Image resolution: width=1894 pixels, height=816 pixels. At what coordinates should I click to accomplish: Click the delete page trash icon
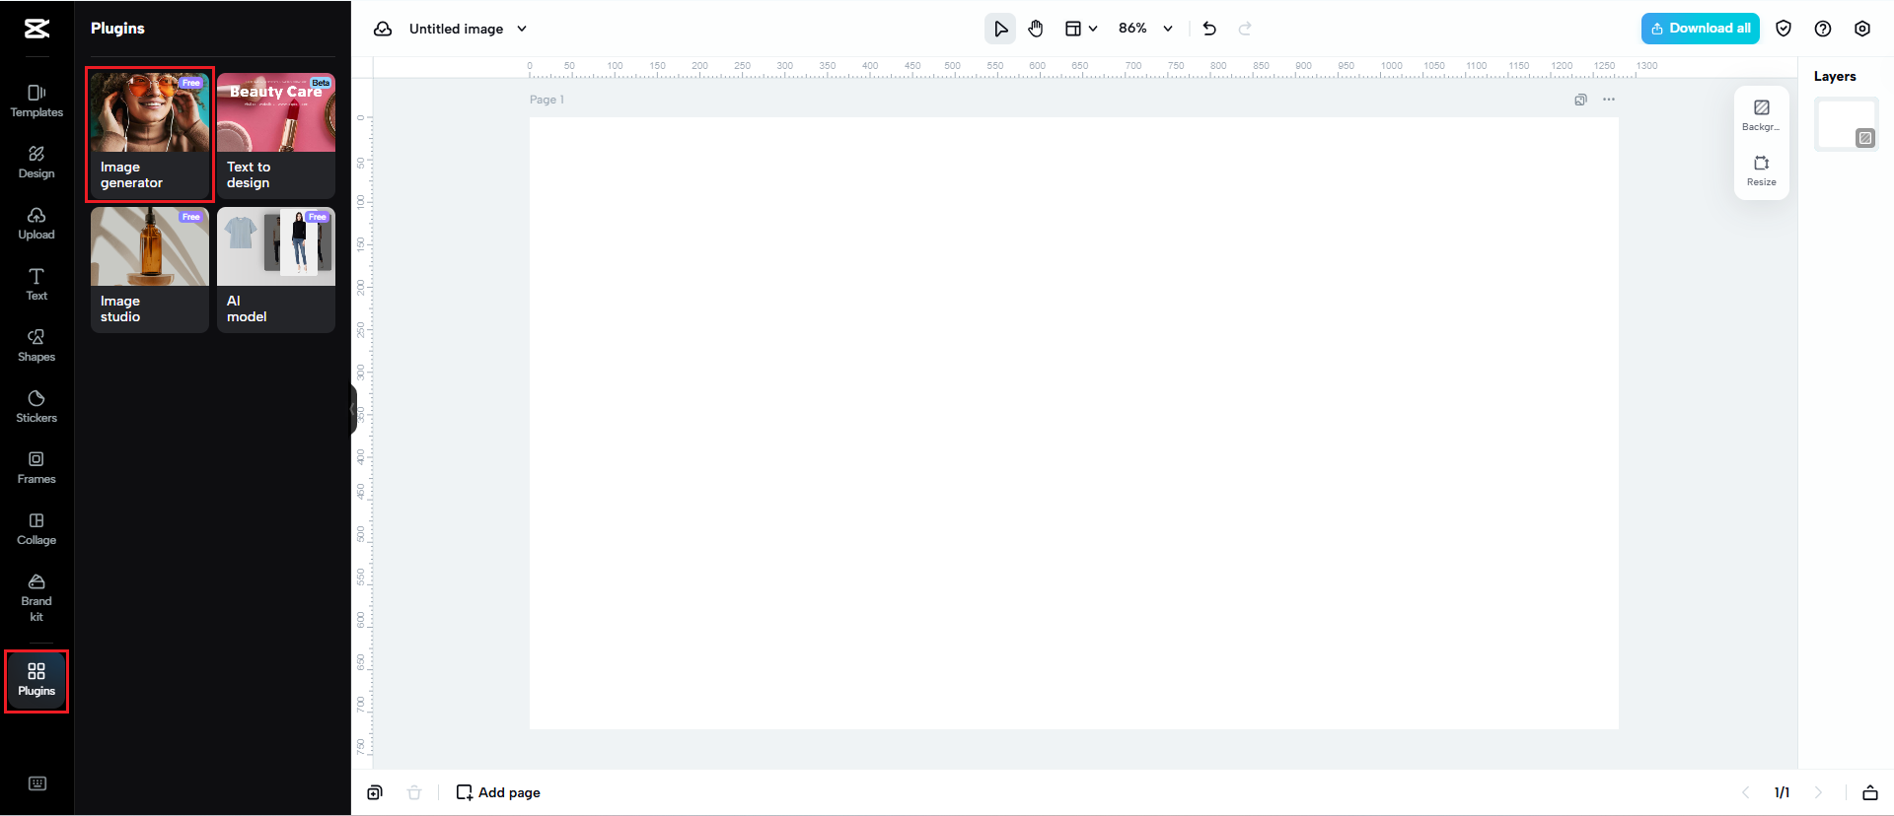[x=414, y=792]
